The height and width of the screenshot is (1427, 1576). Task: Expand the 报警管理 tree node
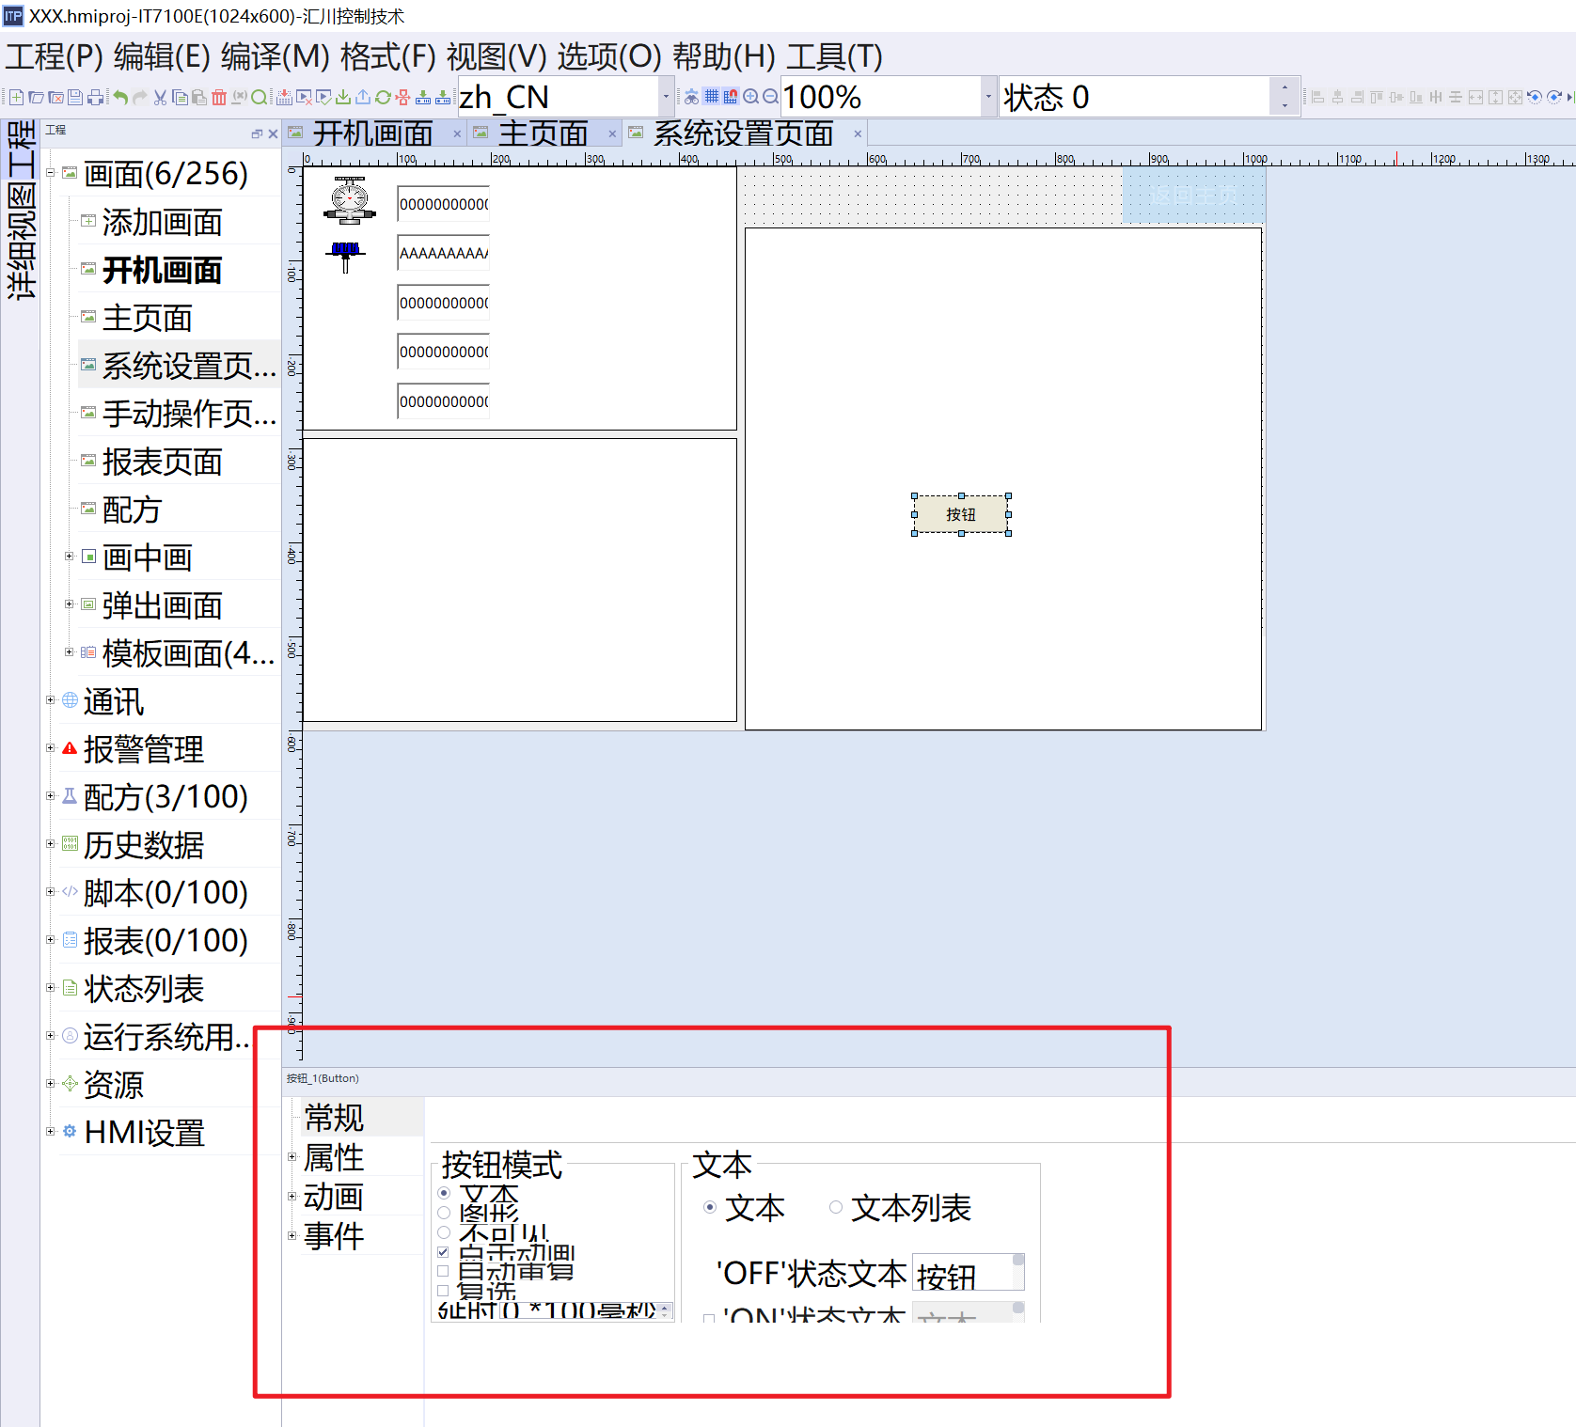[x=51, y=748]
